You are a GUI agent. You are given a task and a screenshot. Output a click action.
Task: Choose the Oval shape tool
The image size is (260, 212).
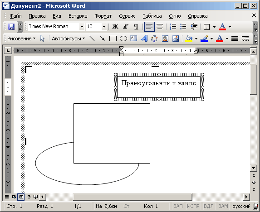(x=123, y=39)
